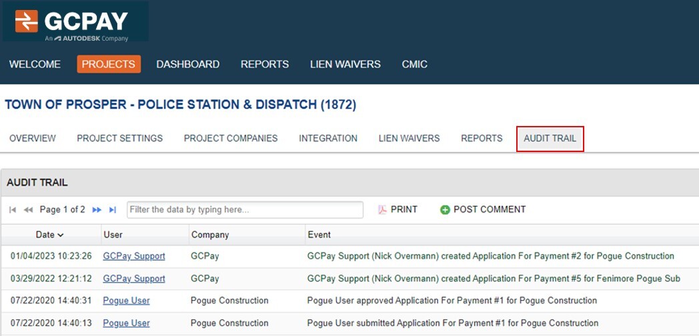699x336 pixels.
Task: Click event about Payment #2 for Pogue Construction
Action: 490,257
